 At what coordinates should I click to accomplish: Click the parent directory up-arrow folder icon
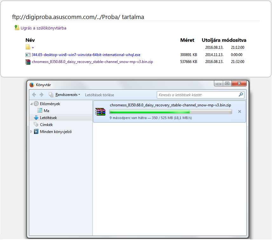[x=17, y=28]
